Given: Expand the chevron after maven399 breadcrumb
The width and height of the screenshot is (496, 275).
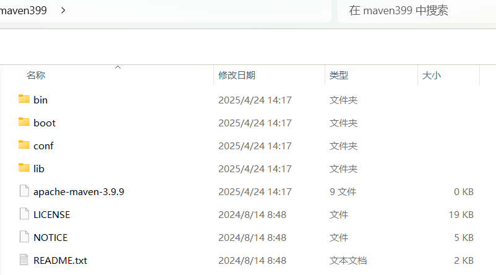Looking at the screenshot, I should 63,11.
